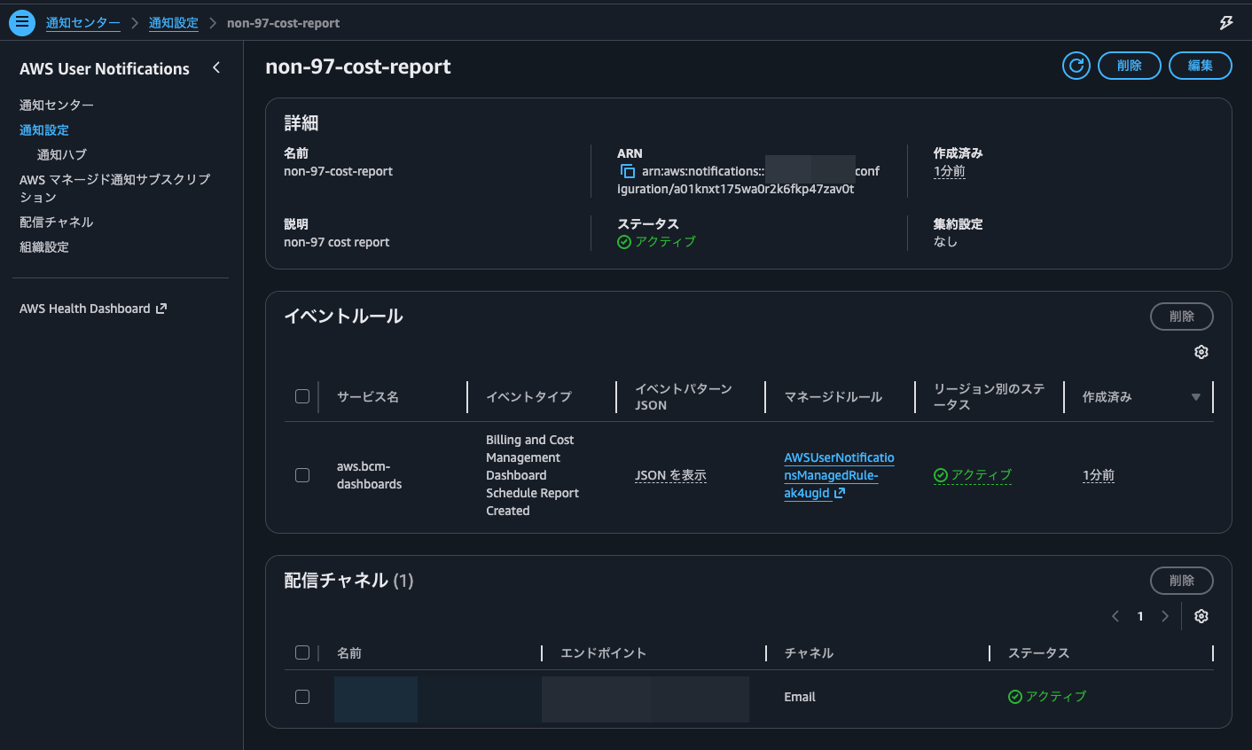Expand JSON を表示 event pattern
The width and height of the screenshot is (1252, 750).
(x=670, y=475)
